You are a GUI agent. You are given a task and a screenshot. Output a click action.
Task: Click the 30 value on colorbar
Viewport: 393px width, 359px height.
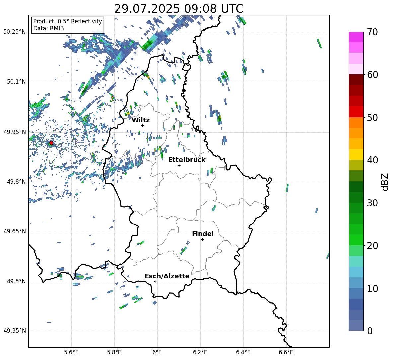pyautogui.click(x=372, y=203)
